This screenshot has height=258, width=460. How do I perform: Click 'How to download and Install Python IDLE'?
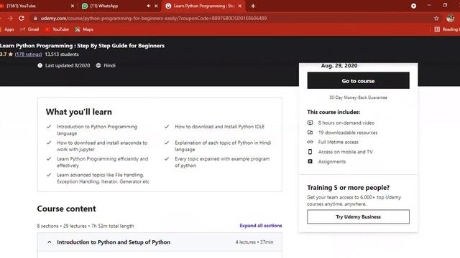[x=219, y=127]
